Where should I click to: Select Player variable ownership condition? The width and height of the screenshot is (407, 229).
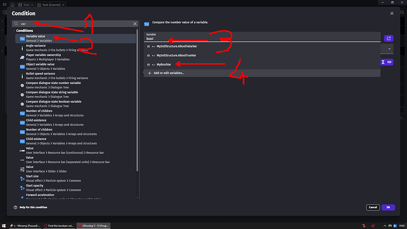tap(76, 57)
